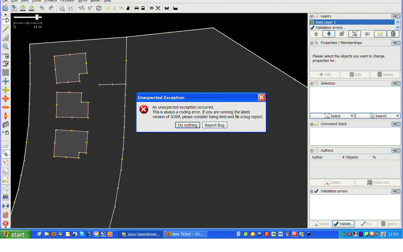Click the hand icon in top toolbar
The image size is (403, 252).
128,8
